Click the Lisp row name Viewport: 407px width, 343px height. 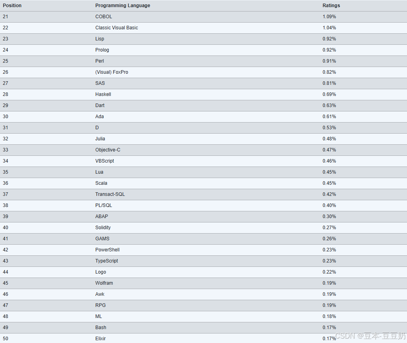click(100, 39)
